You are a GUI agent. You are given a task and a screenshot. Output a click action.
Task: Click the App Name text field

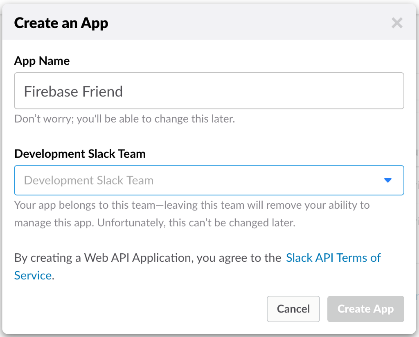pyautogui.click(x=209, y=91)
